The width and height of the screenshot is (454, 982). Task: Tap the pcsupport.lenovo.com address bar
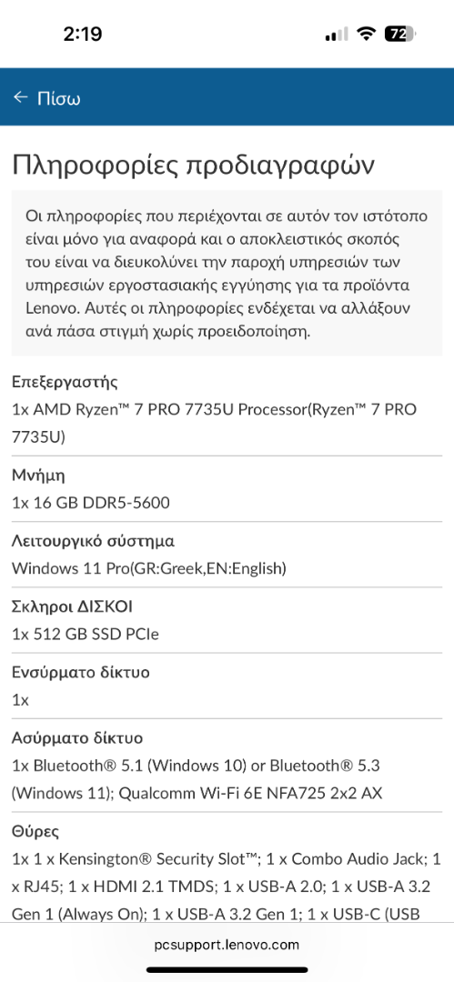(227, 945)
